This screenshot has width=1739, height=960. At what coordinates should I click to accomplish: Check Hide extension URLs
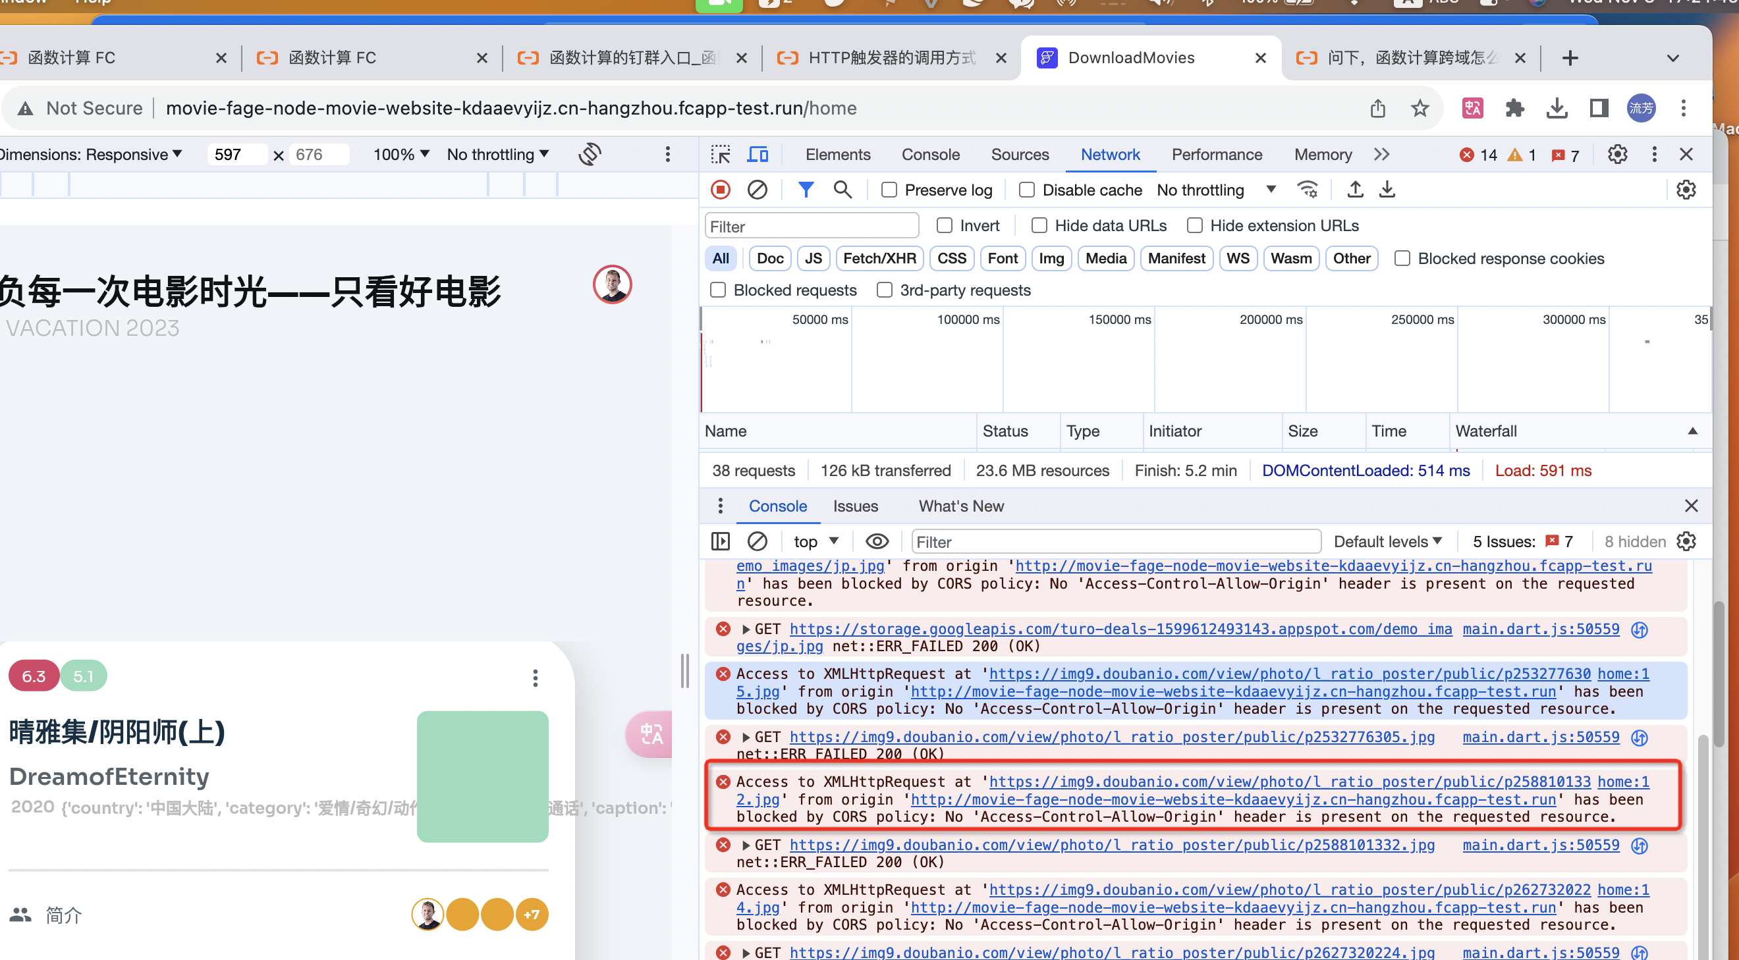[1194, 225]
